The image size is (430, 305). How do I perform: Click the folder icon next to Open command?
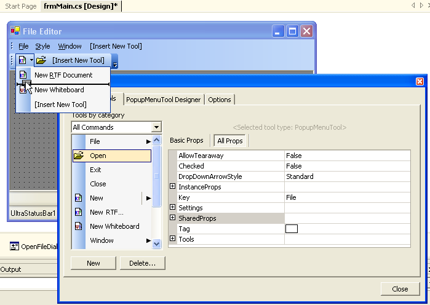coord(79,156)
